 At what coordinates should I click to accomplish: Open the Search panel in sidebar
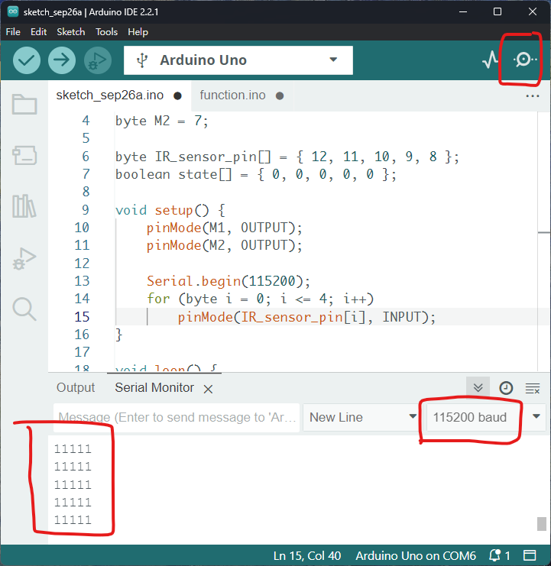tap(24, 309)
